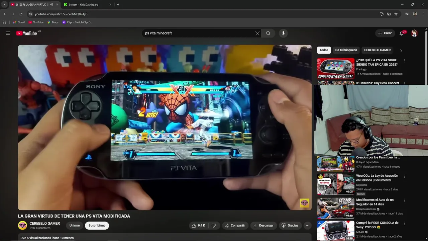Click the magnifier search button
The width and height of the screenshot is (428, 241).
[x=268, y=33]
